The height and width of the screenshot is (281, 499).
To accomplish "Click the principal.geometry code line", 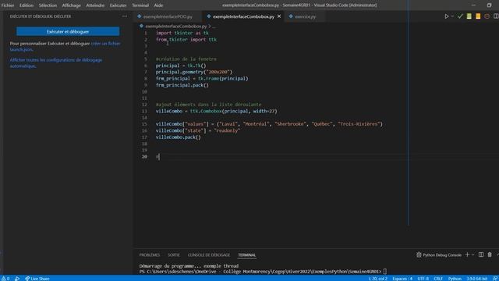I will click(x=194, y=72).
